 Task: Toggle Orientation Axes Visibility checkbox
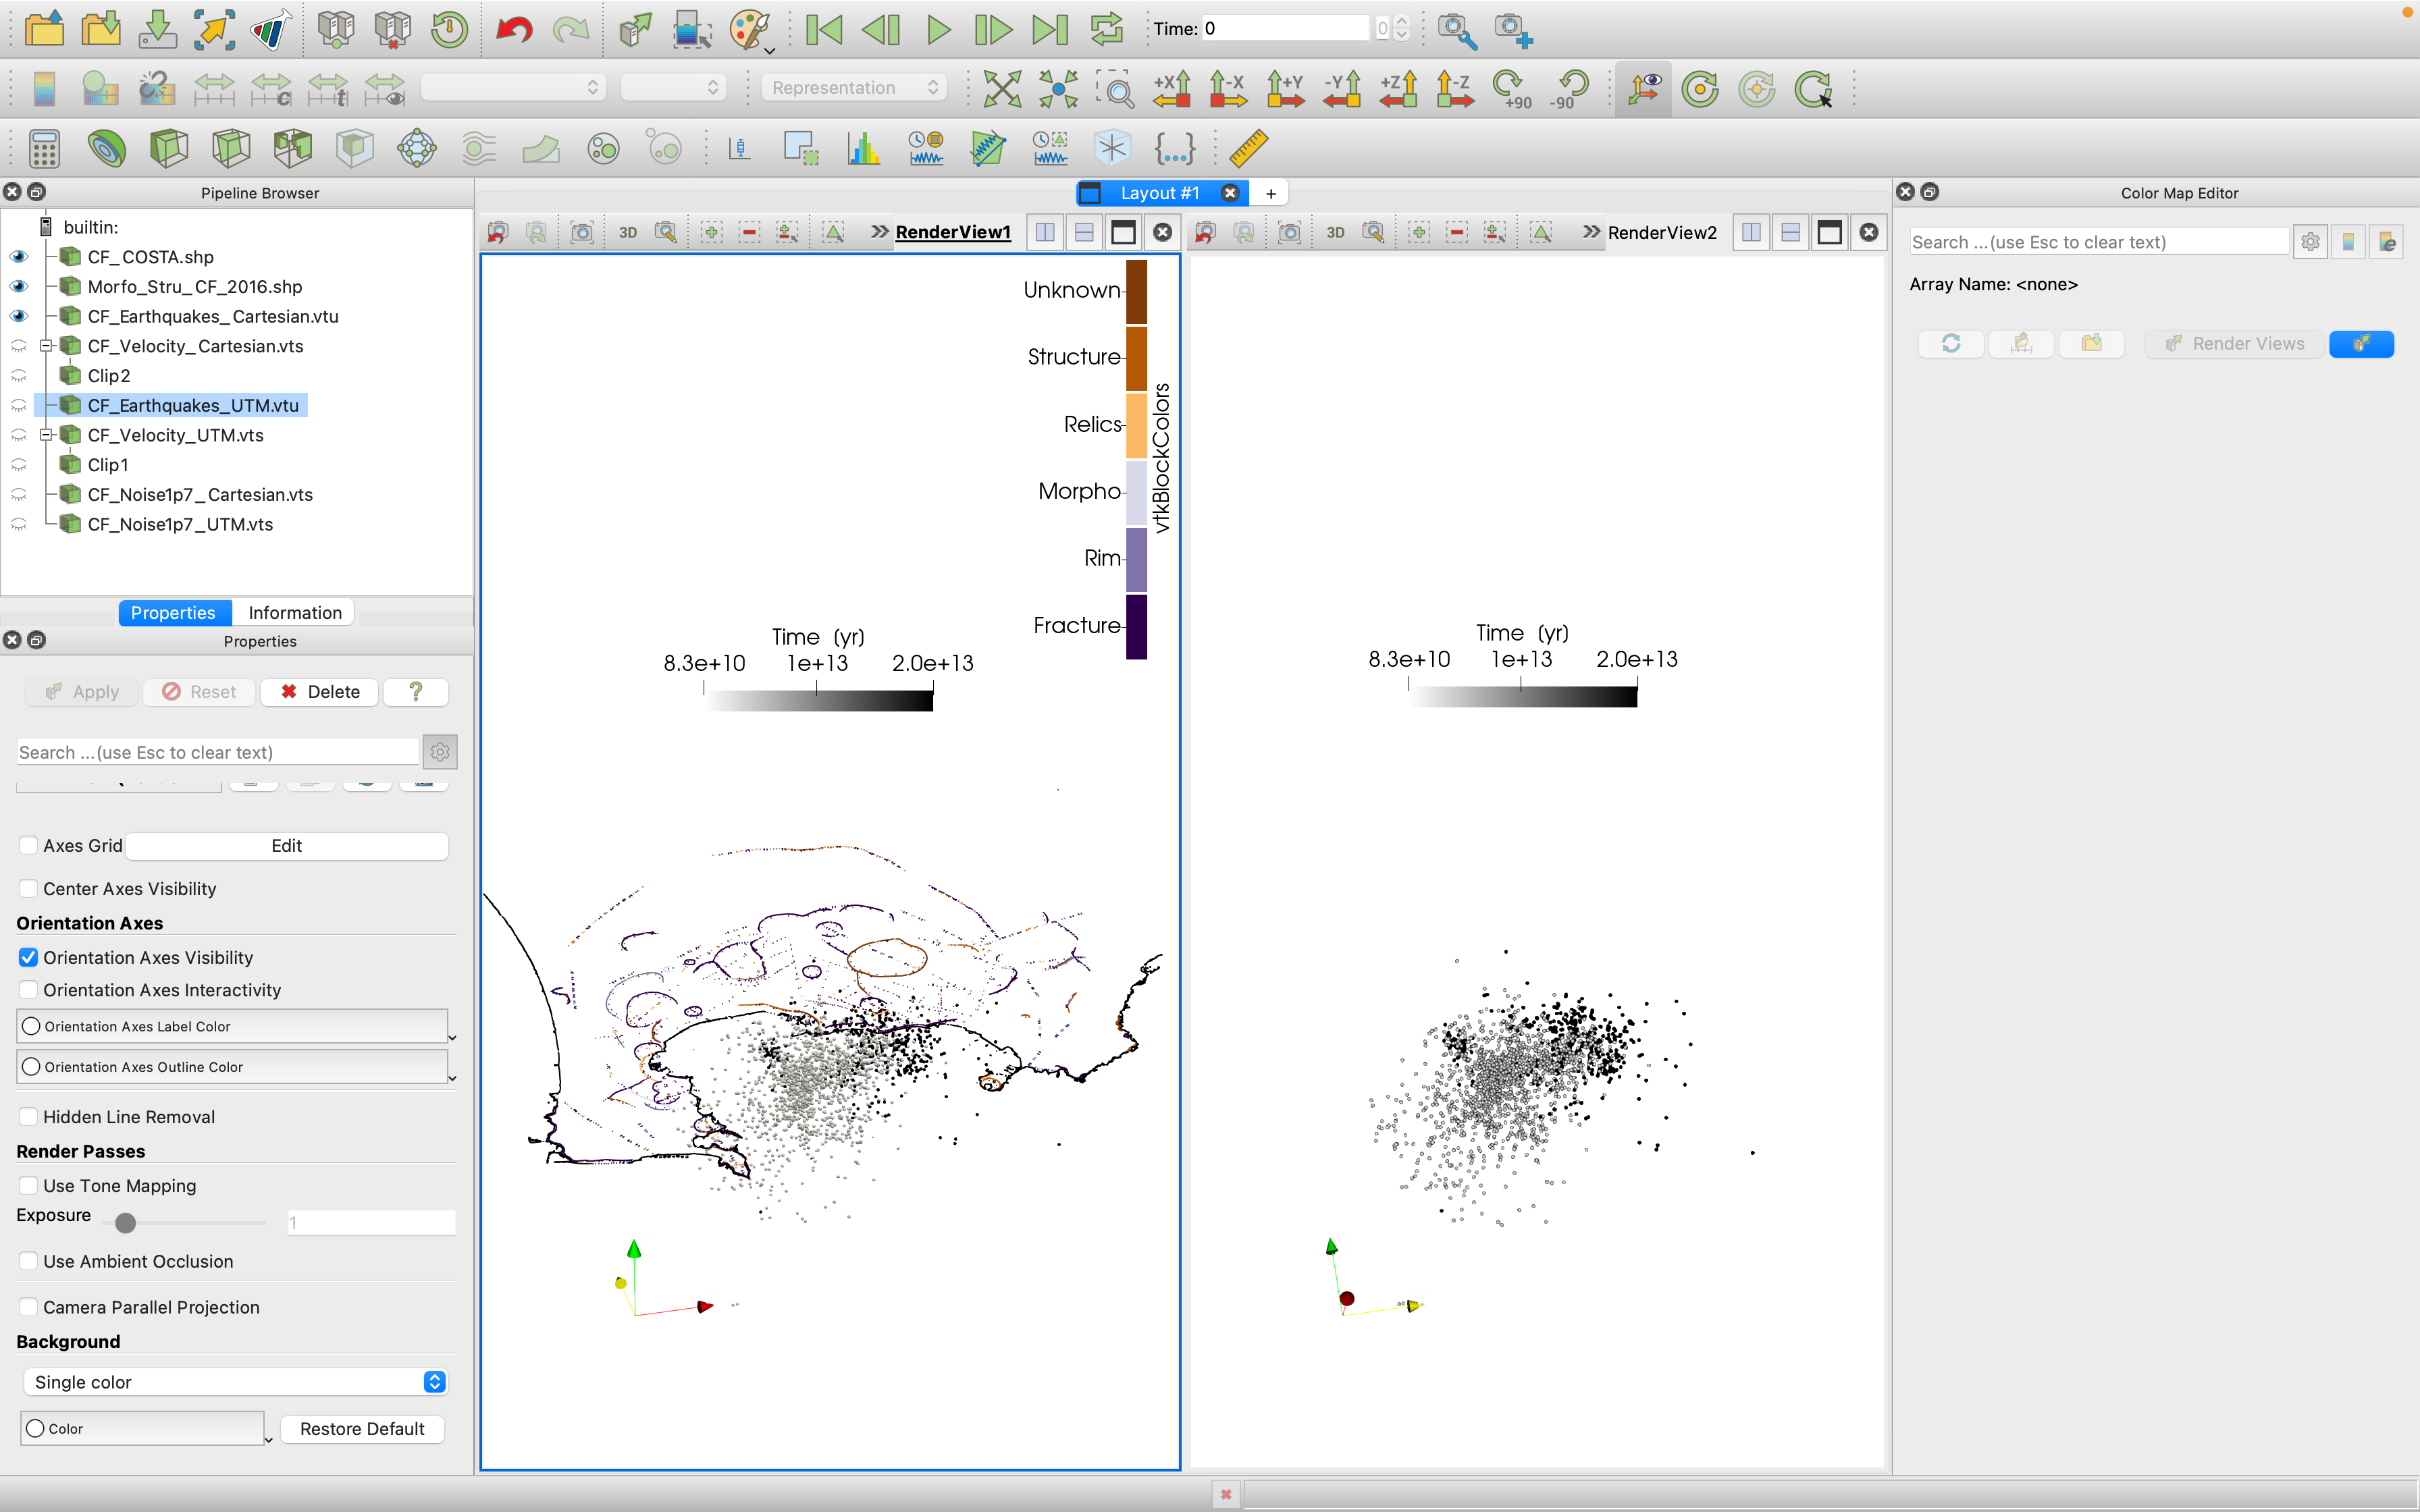(x=28, y=956)
